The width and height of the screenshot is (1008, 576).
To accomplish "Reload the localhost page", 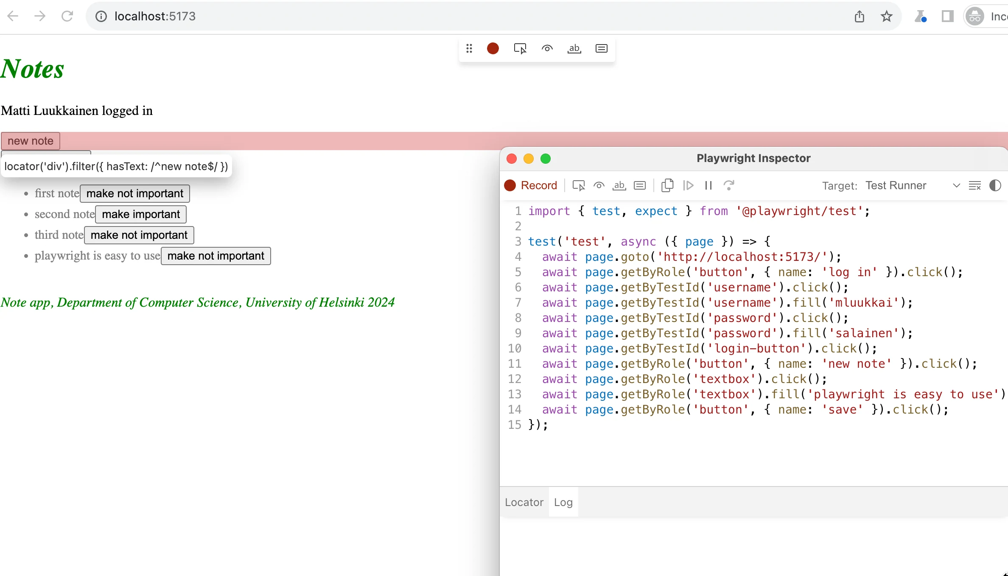I will point(67,16).
